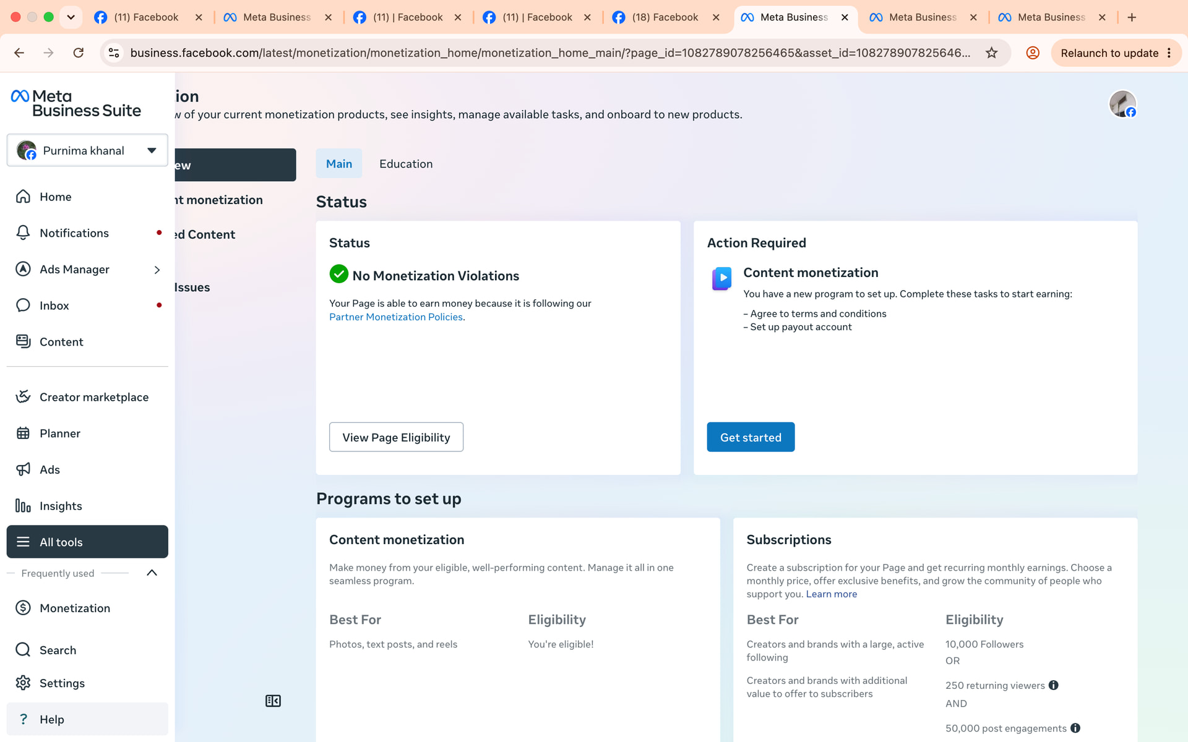
Task: Click the Help question mark icon
Action: point(23,719)
